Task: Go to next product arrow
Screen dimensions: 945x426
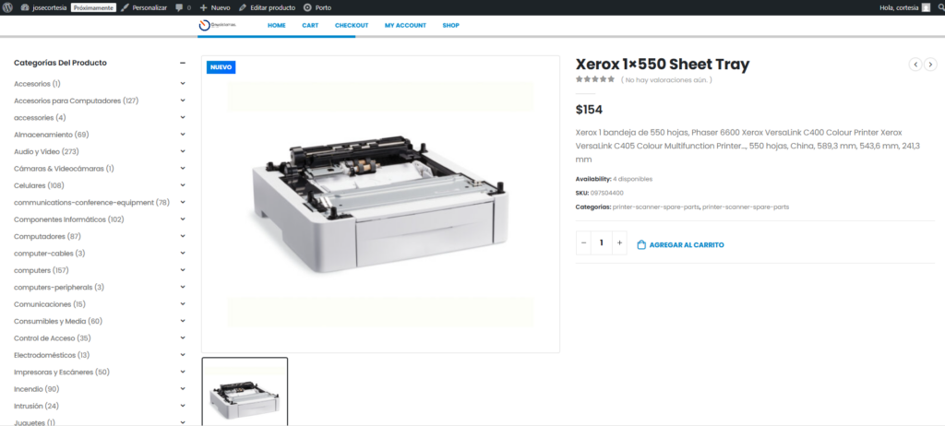Action: [x=930, y=65]
